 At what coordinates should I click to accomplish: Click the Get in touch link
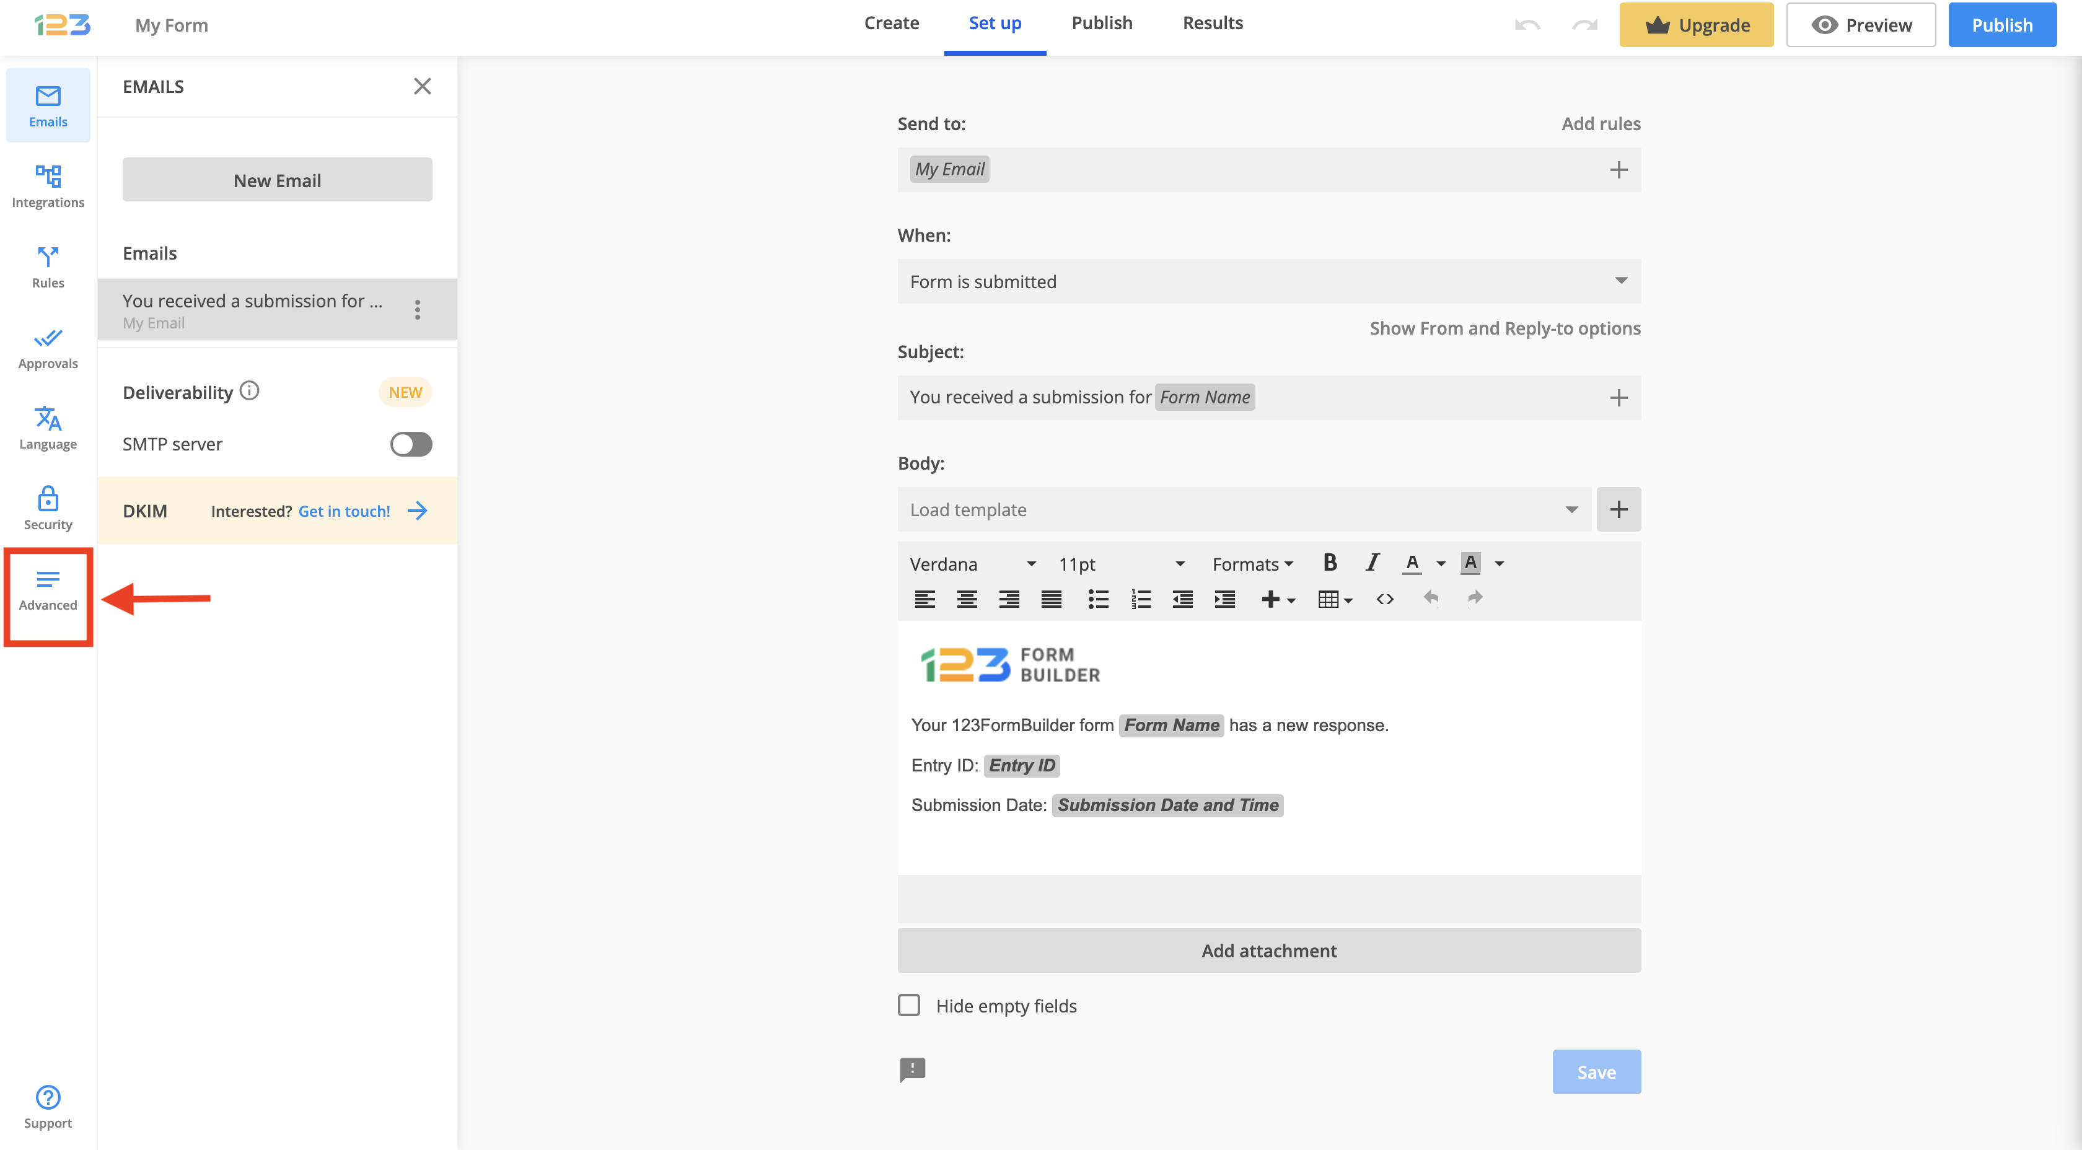[x=345, y=511]
